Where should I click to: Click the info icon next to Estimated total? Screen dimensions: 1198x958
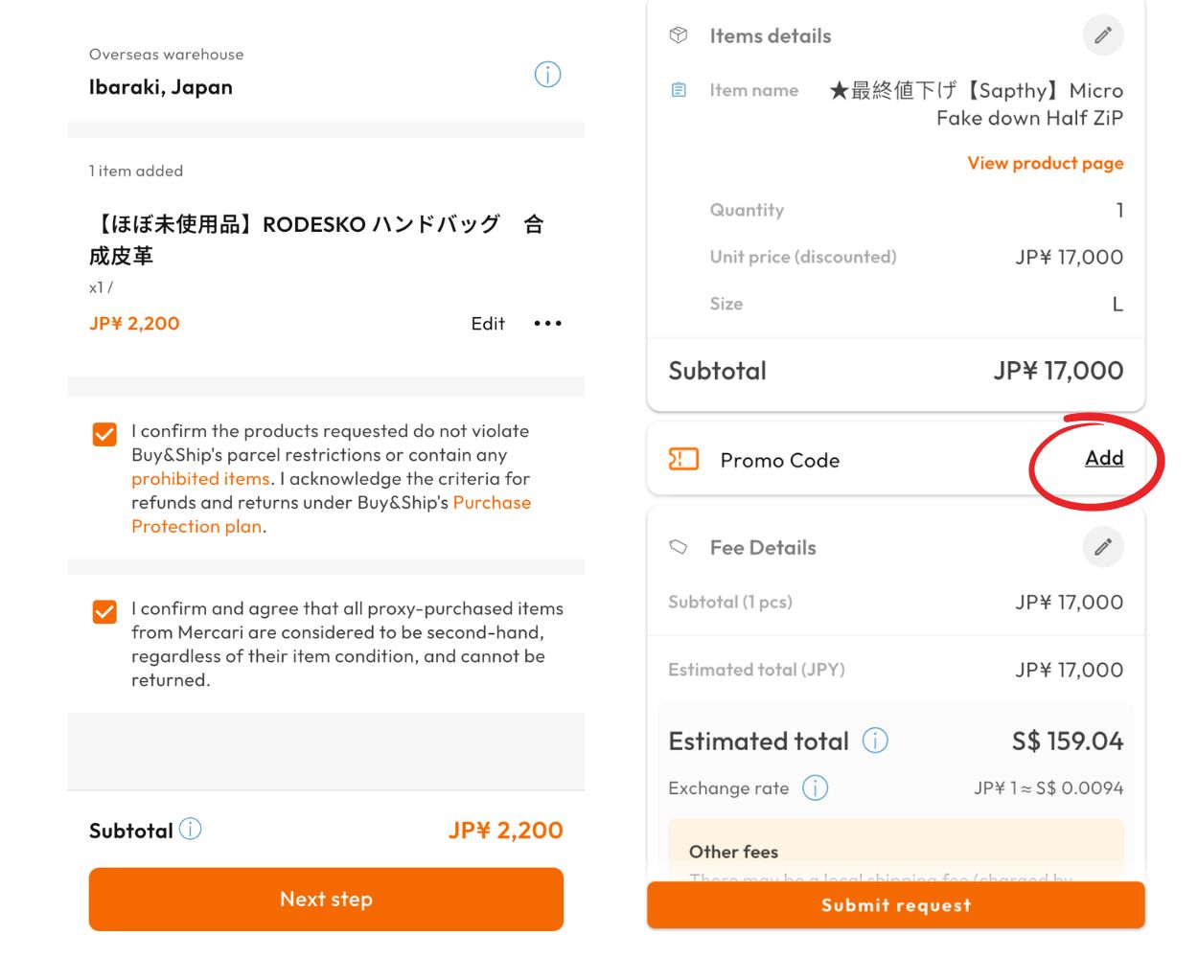tap(875, 740)
